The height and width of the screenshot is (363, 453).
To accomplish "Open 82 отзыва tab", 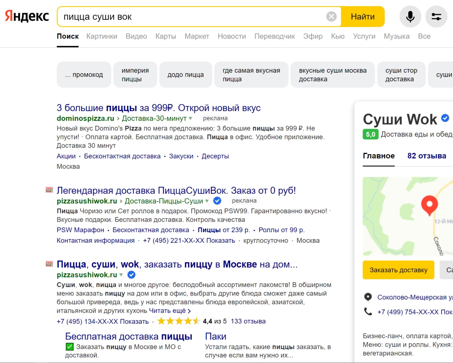I will [427, 156].
